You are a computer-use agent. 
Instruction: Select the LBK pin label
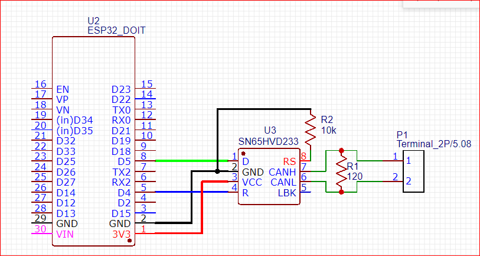(x=287, y=193)
